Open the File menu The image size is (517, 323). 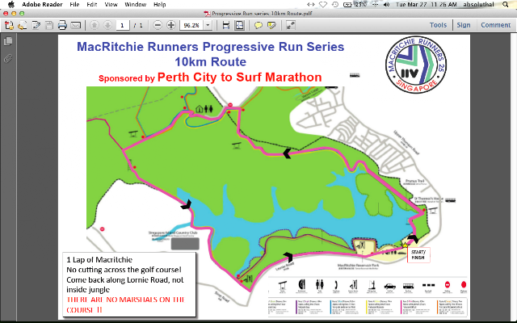pyautogui.click(x=74, y=4)
